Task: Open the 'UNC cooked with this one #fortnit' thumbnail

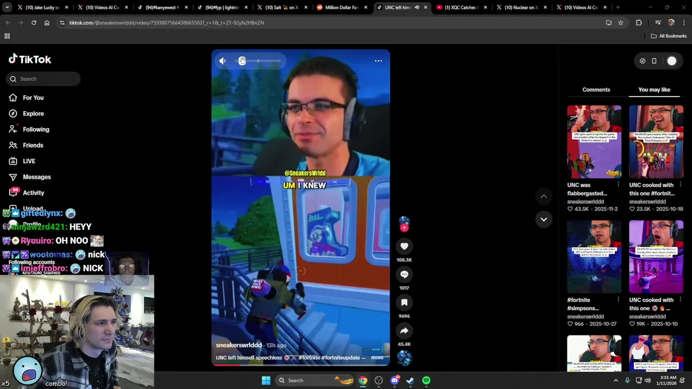Action: 656,142
